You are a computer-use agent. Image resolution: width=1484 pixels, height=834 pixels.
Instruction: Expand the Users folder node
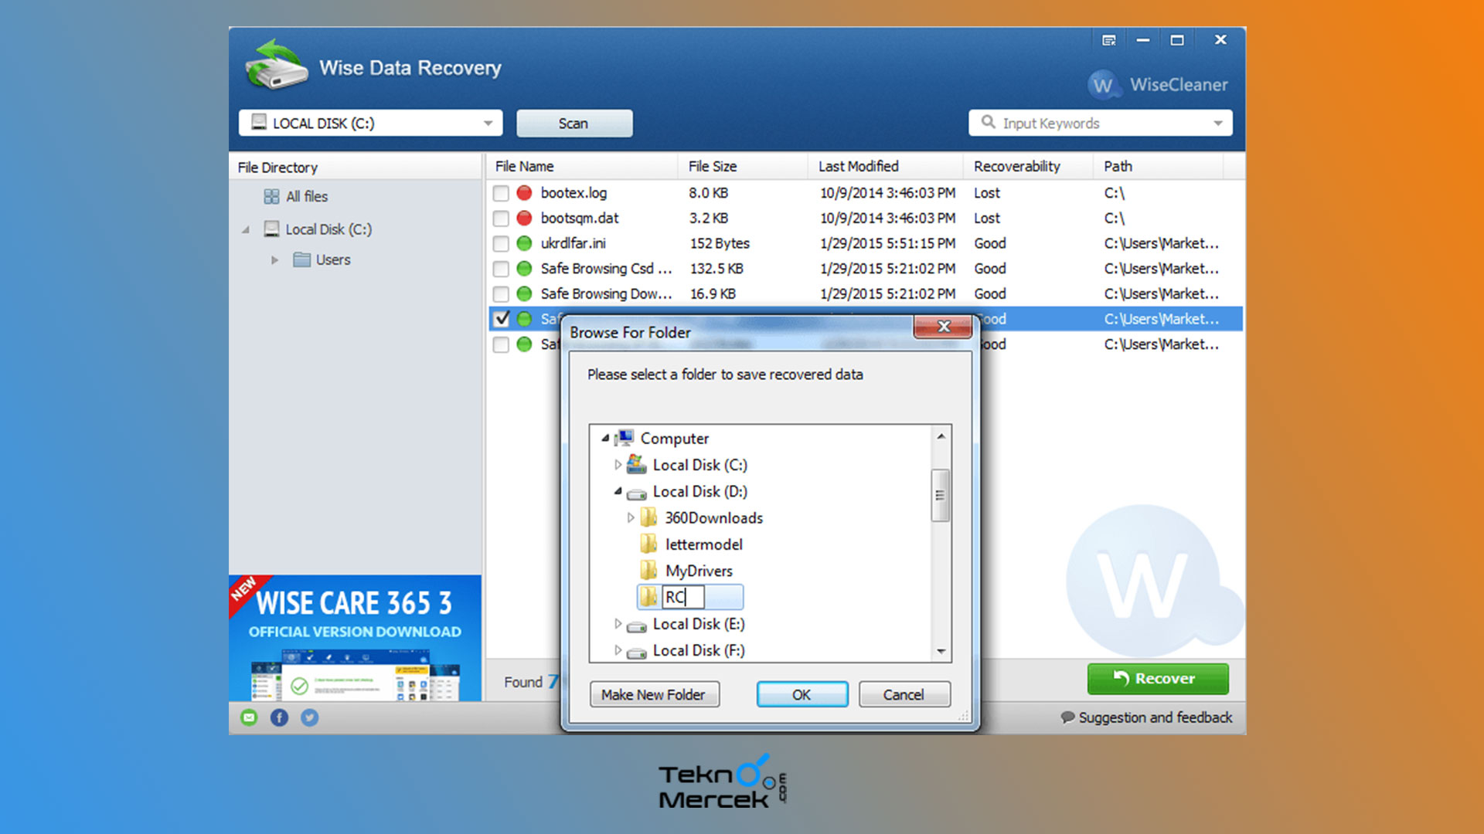[x=274, y=260]
